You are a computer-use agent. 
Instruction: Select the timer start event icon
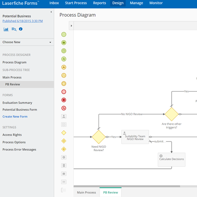coord(64,51)
